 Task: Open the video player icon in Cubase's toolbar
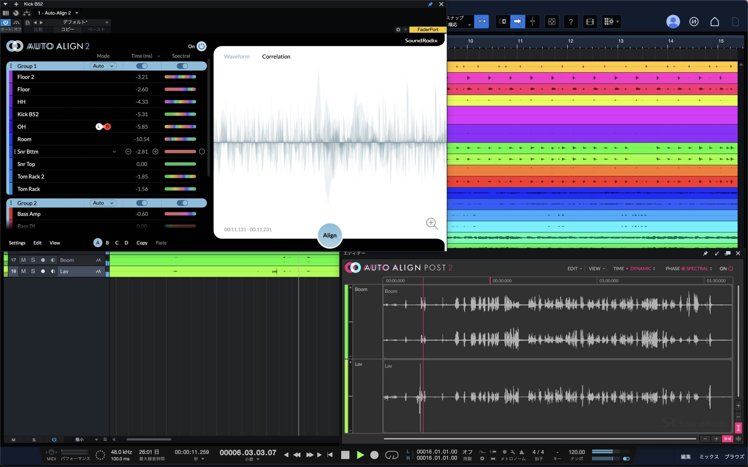tap(590, 21)
